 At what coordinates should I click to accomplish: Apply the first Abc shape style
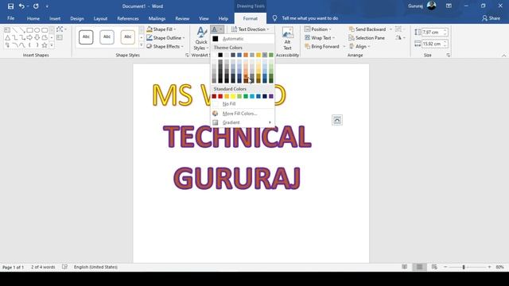click(x=86, y=37)
